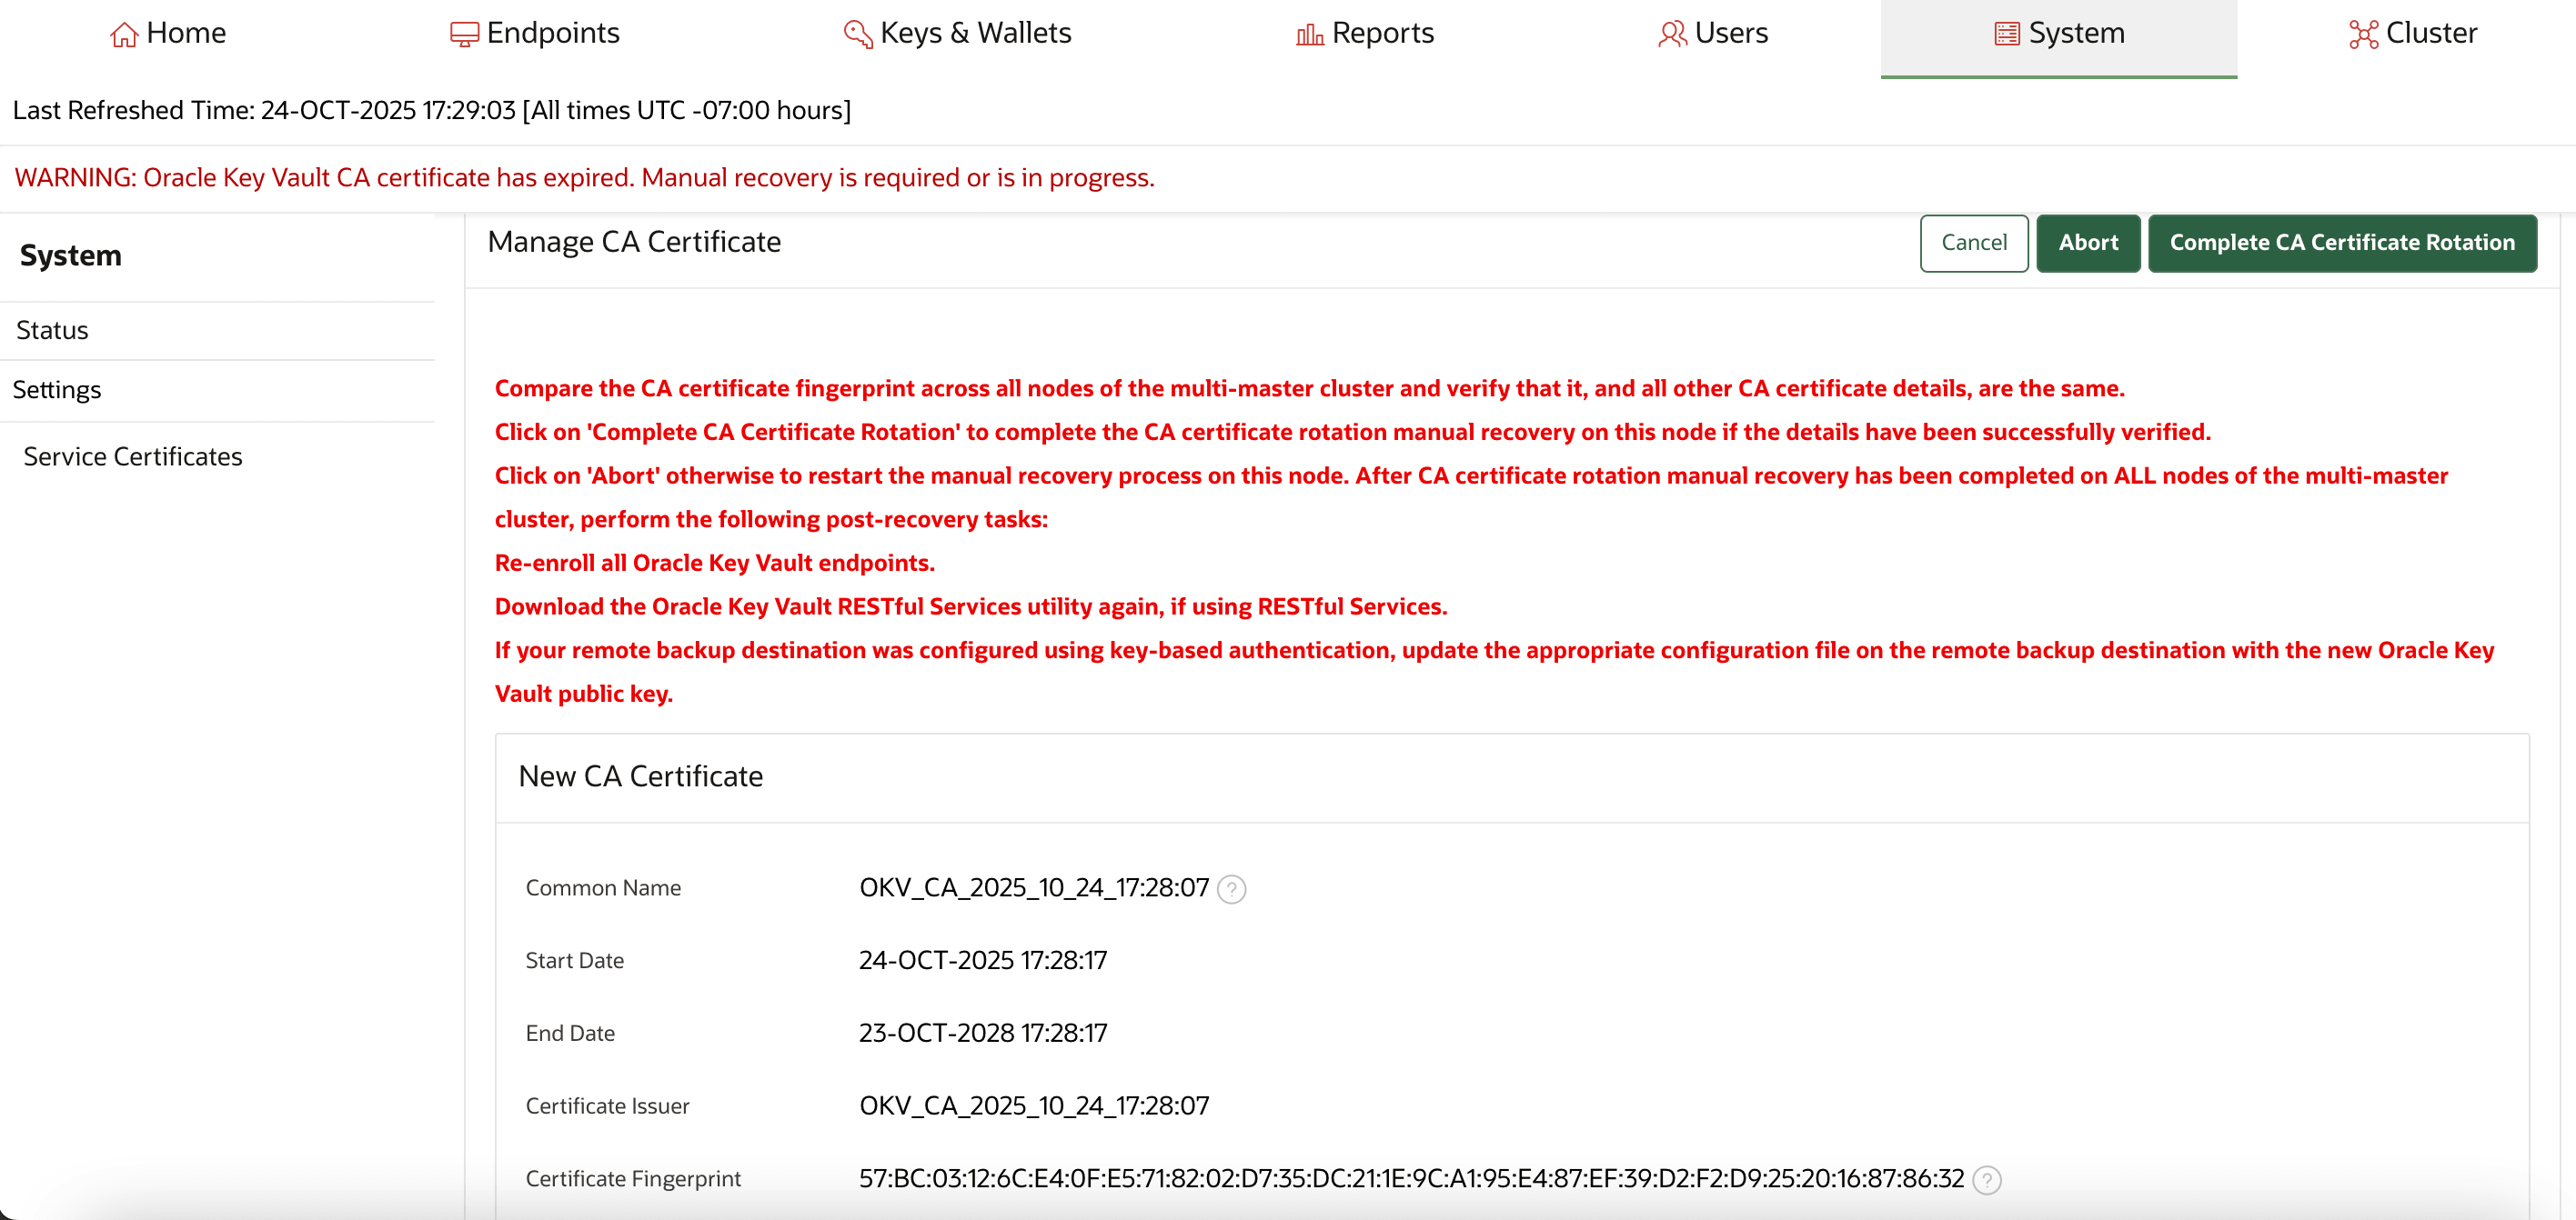This screenshot has height=1220, width=2576.
Task: Click the System document icon
Action: (2005, 31)
